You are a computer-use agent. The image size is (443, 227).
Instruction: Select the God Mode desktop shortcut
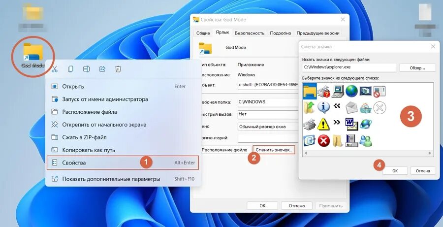pyautogui.click(x=33, y=56)
